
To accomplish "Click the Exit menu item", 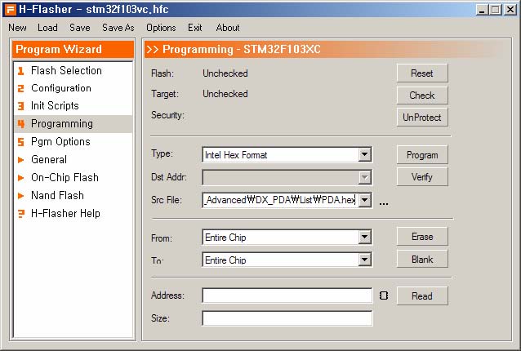I will (194, 28).
